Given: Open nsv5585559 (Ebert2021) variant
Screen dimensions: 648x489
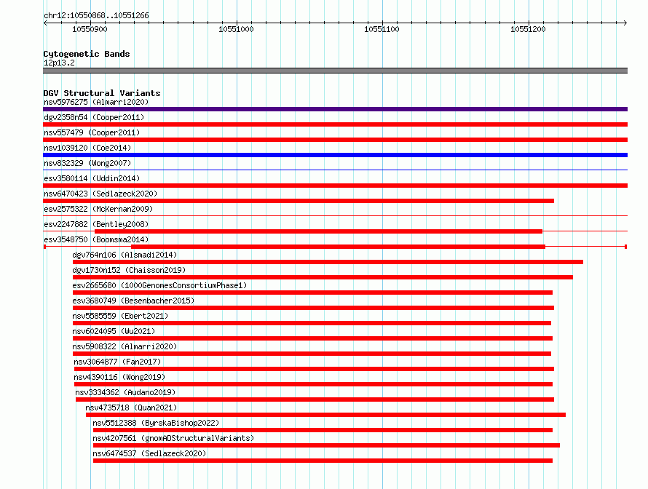Looking at the screenshot, I should point(120,316).
